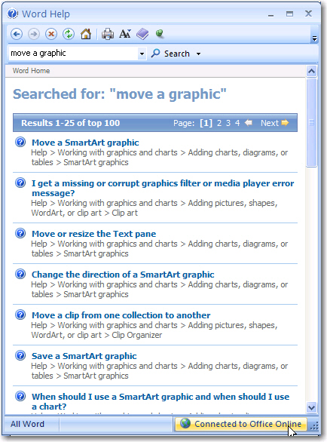Open Change the direction of SmartArt graphic

point(123,275)
